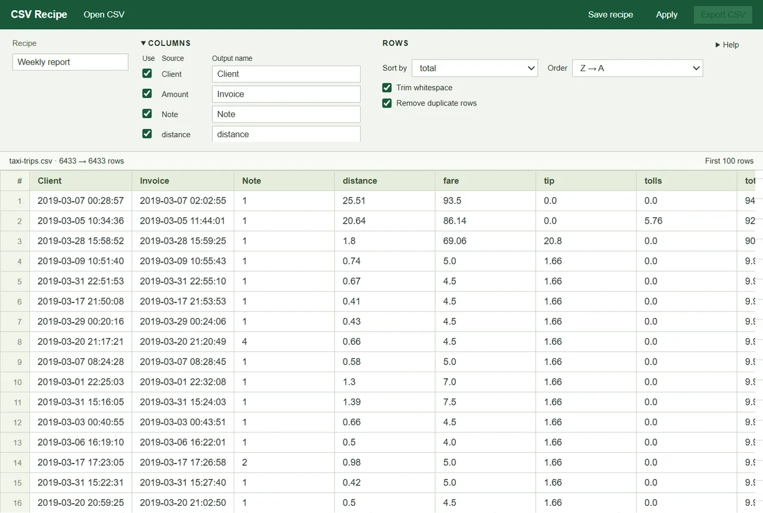763x513 pixels.
Task: Click the distance column header in table
Action: tap(385, 181)
